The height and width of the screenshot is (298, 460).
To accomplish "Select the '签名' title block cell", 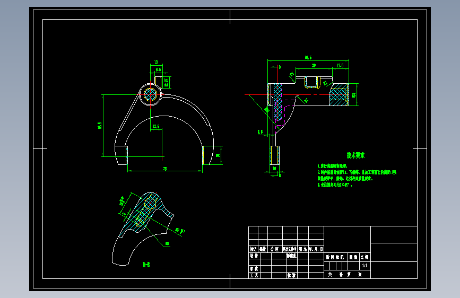I will click(303, 249).
